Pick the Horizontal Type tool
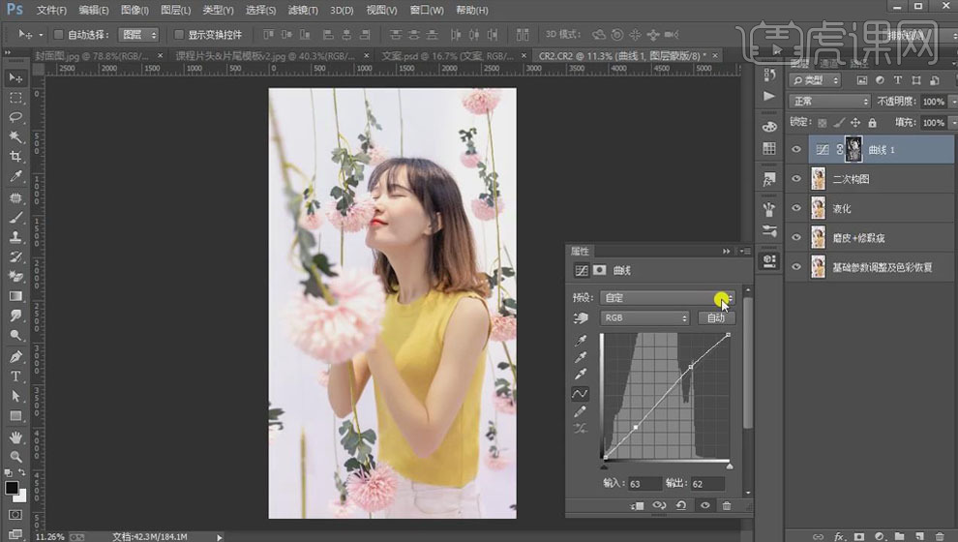This screenshot has width=958, height=542. coord(15,376)
